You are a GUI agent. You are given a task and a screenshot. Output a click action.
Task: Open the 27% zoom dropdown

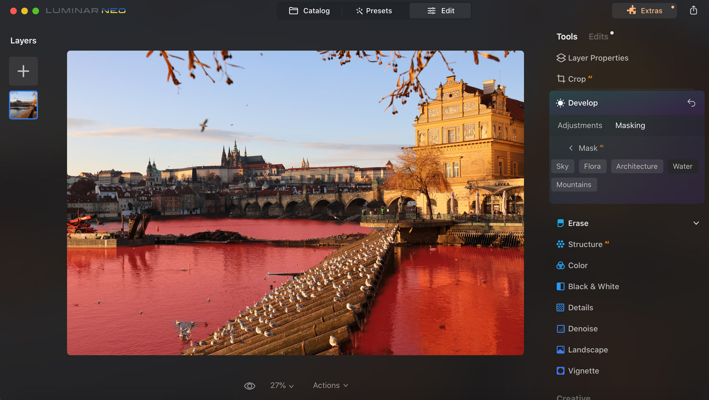282,386
